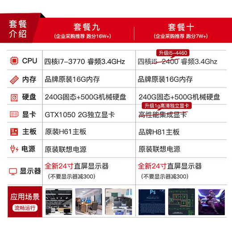Image resolution: width=232 pixels, height=232 pixels.
Task: Click the strikethrough i5-2400 CPU cell
Action: (177, 62)
